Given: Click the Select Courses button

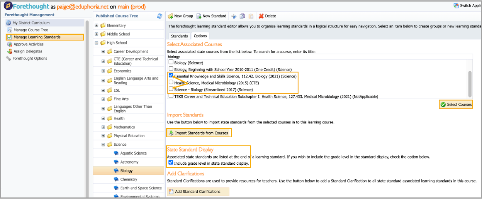Looking at the screenshot, I should pos(456,105).
